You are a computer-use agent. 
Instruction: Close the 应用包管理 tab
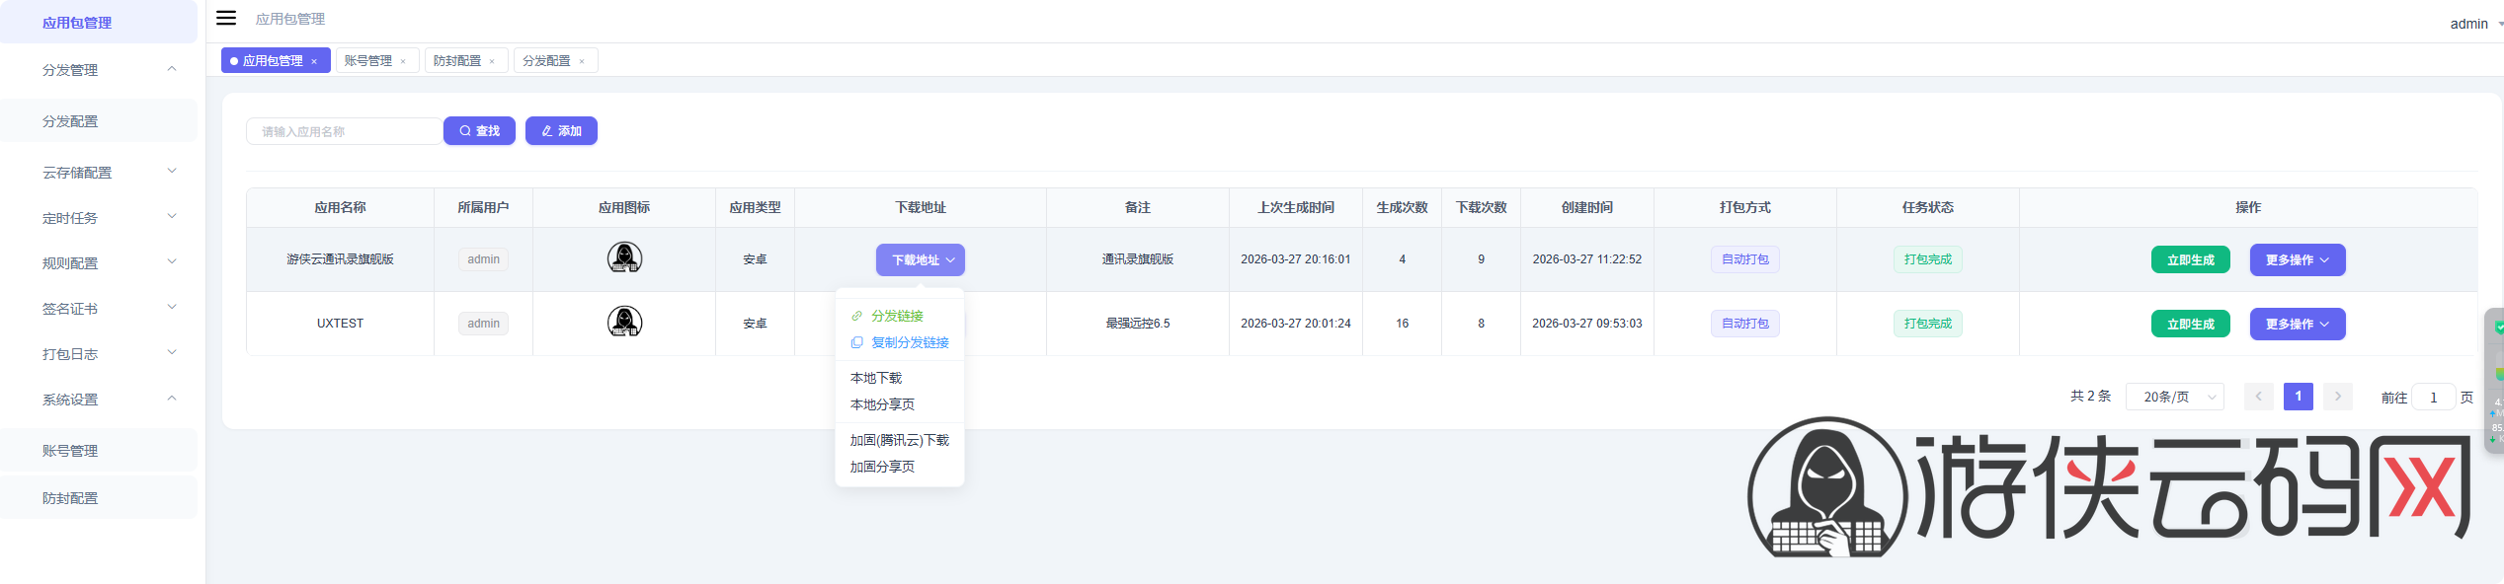pos(314,61)
